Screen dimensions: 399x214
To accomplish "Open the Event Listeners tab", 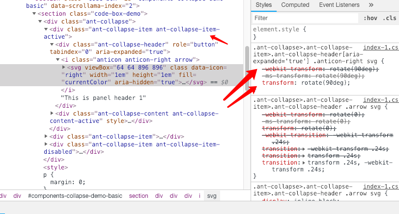I will 339,5.
